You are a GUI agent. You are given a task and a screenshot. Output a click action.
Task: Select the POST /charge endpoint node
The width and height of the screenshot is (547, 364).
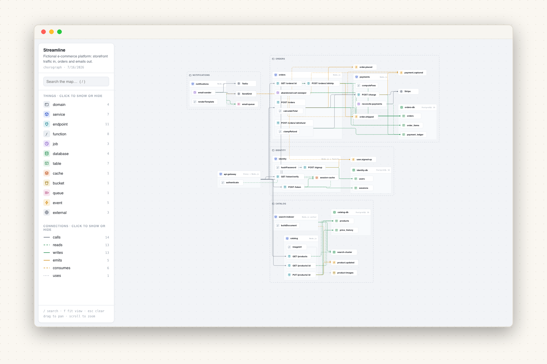(x=368, y=95)
